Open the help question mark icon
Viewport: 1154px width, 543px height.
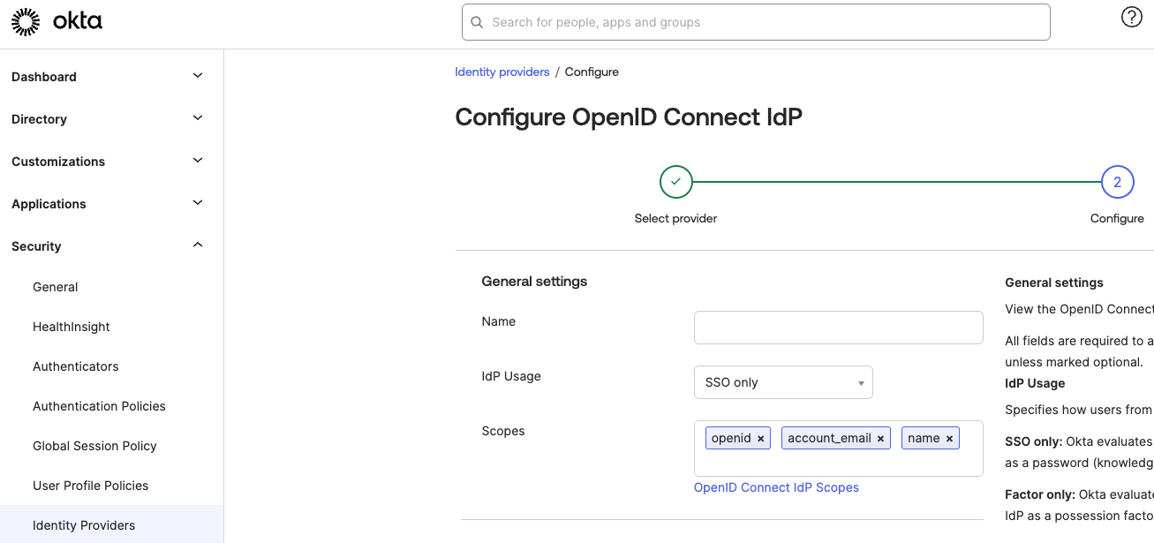1131,17
